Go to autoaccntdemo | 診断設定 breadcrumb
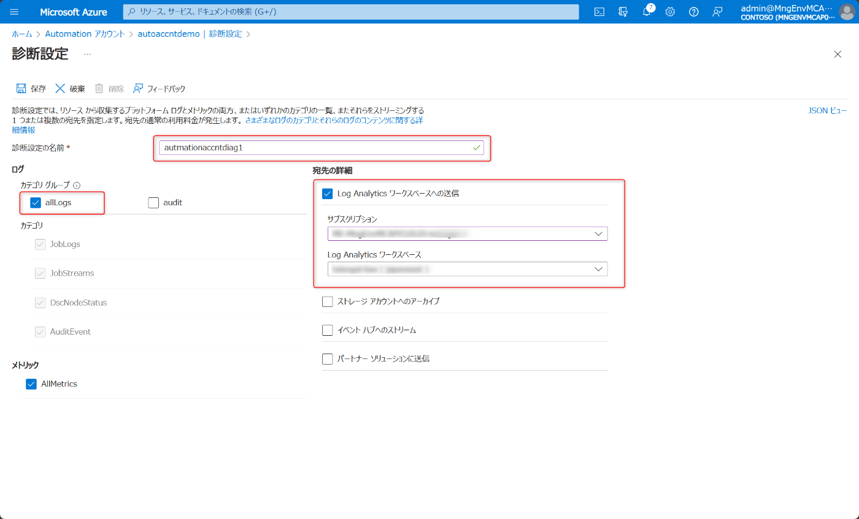The height and width of the screenshot is (519, 859). [190, 34]
